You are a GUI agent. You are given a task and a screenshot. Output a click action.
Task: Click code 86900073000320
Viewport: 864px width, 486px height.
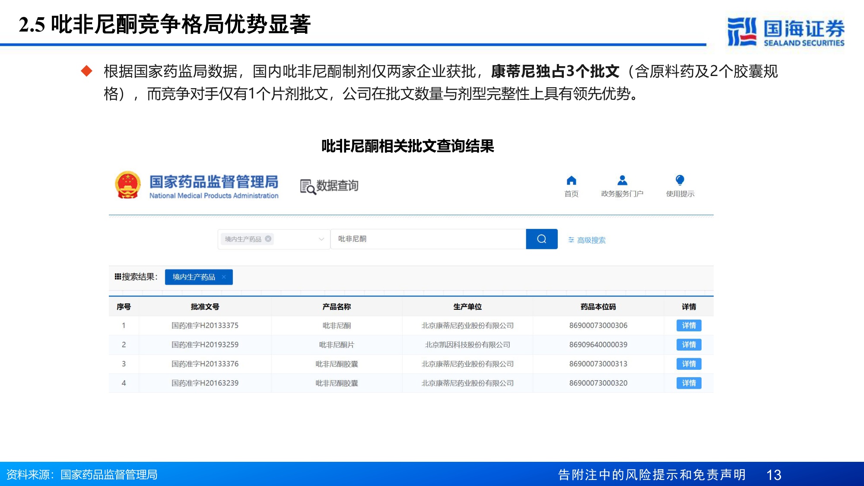coord(598,383)
